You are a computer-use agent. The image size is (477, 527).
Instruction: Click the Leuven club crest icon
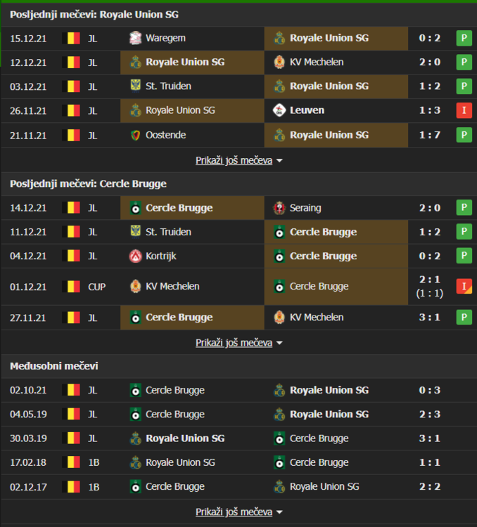click(279, 110)
